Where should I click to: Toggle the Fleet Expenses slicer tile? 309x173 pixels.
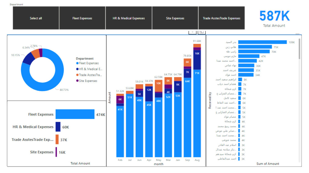coord(82,18)
